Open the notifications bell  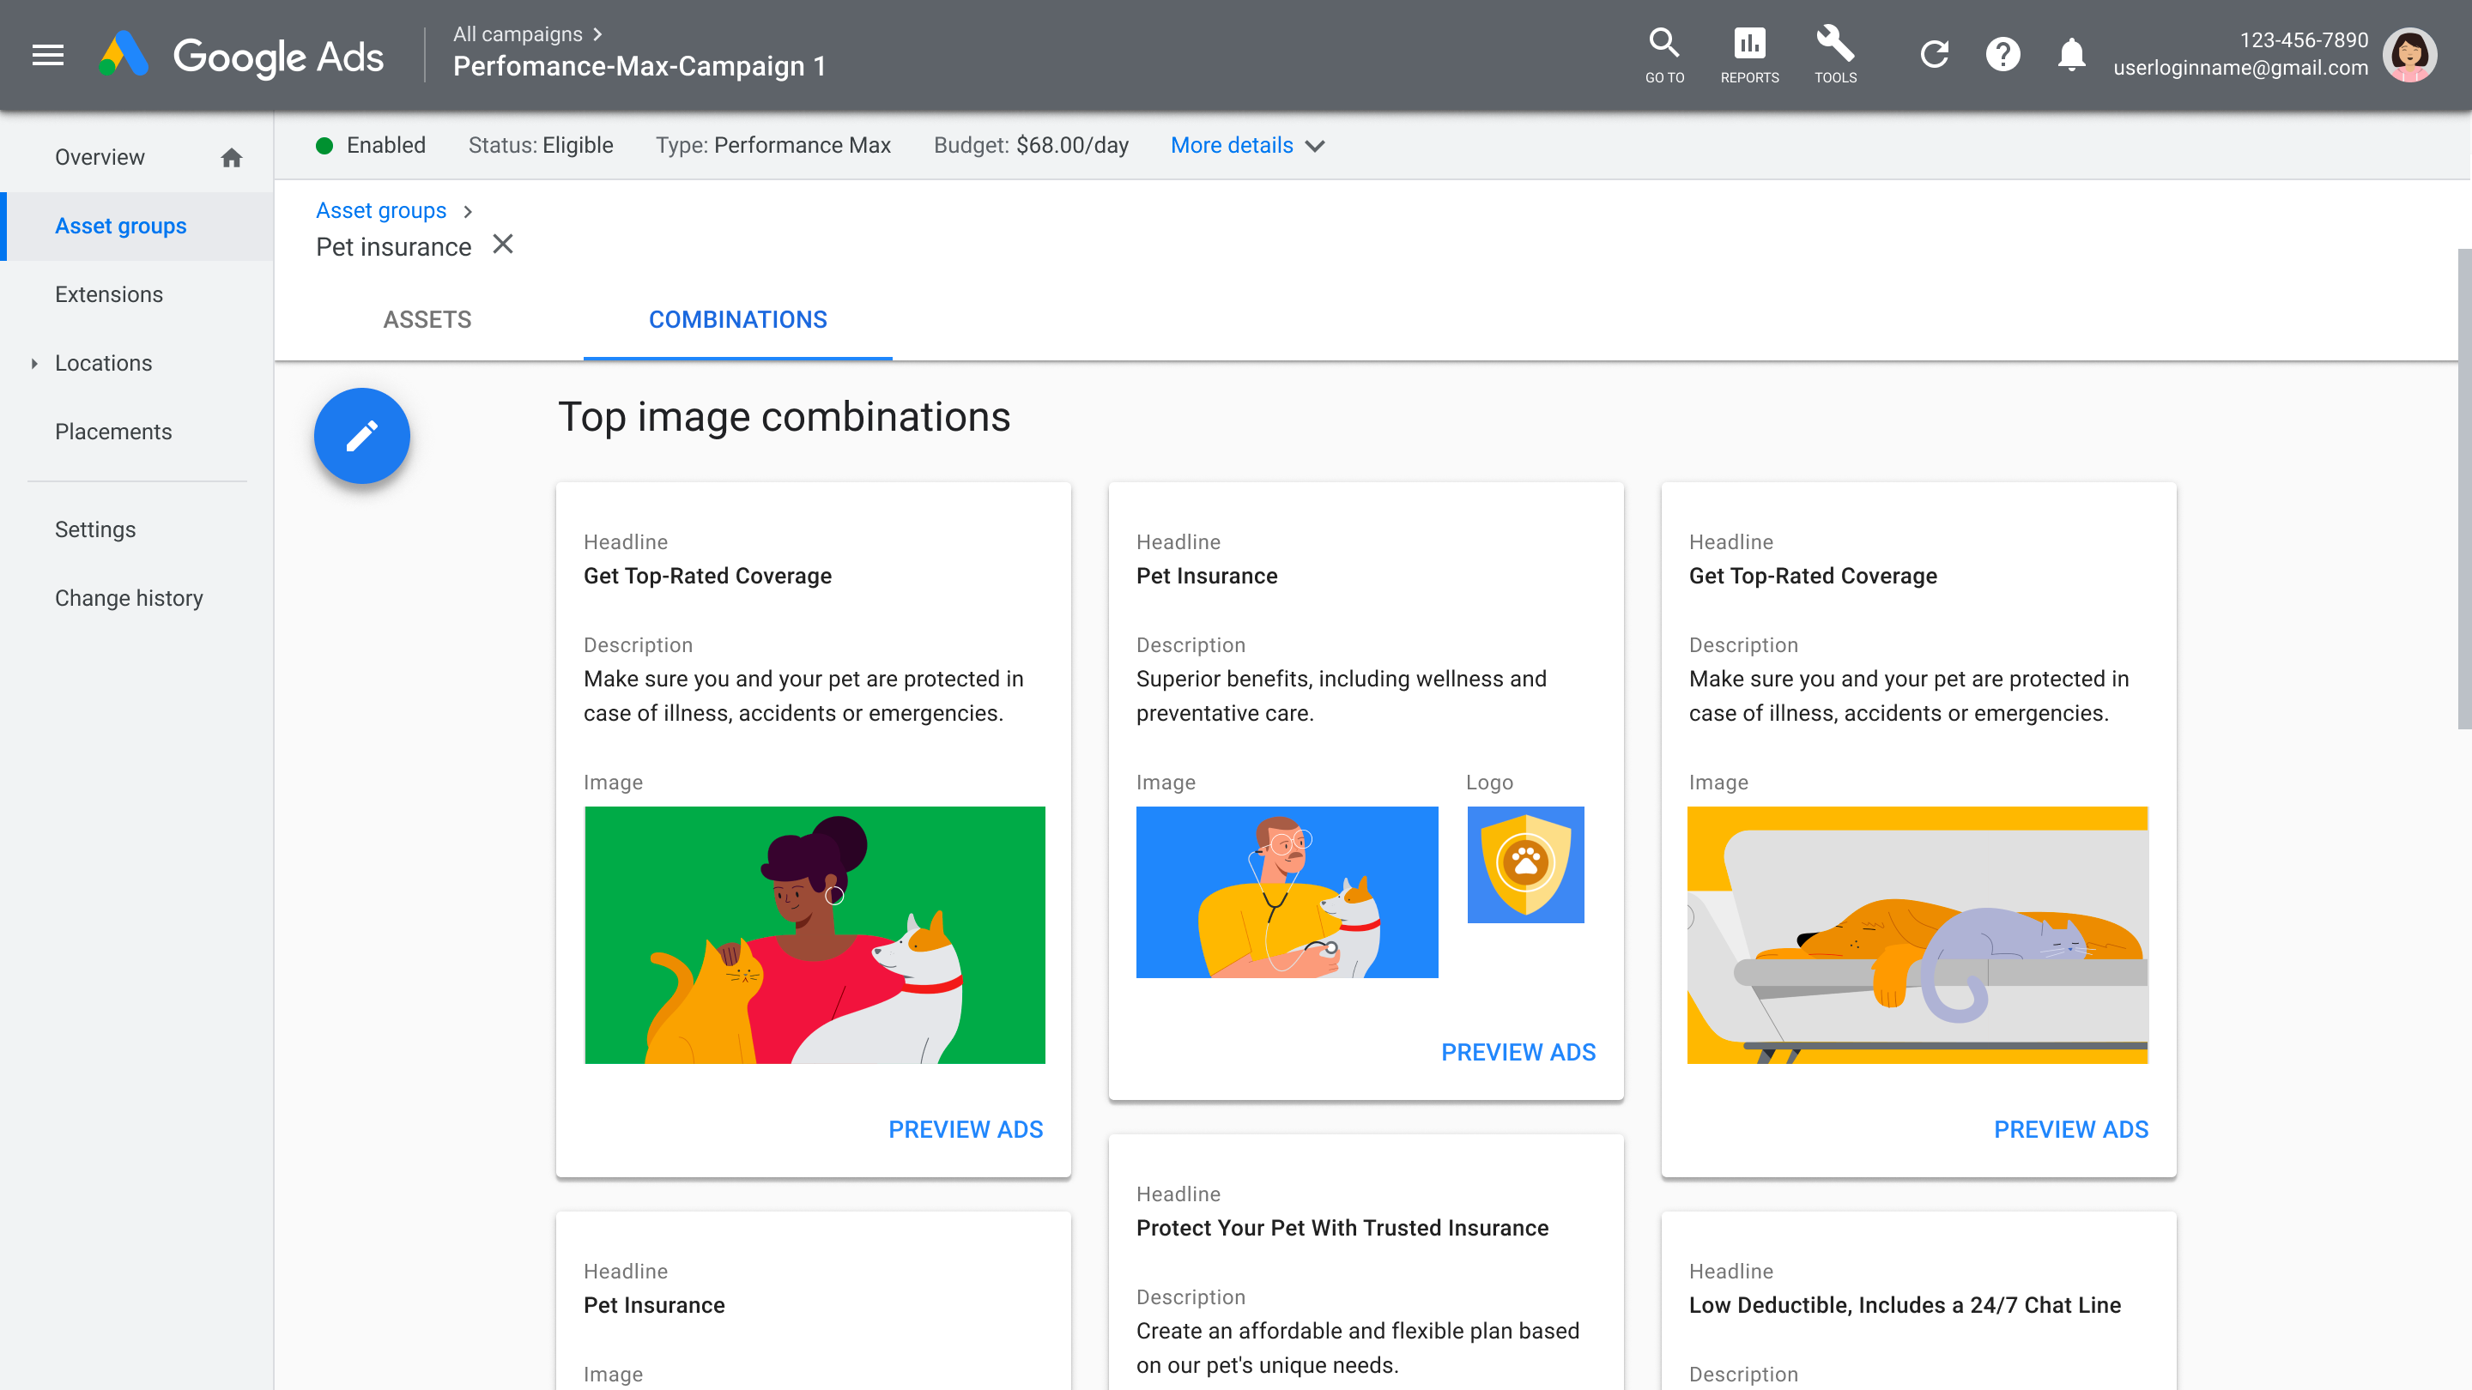[2071, 55]
